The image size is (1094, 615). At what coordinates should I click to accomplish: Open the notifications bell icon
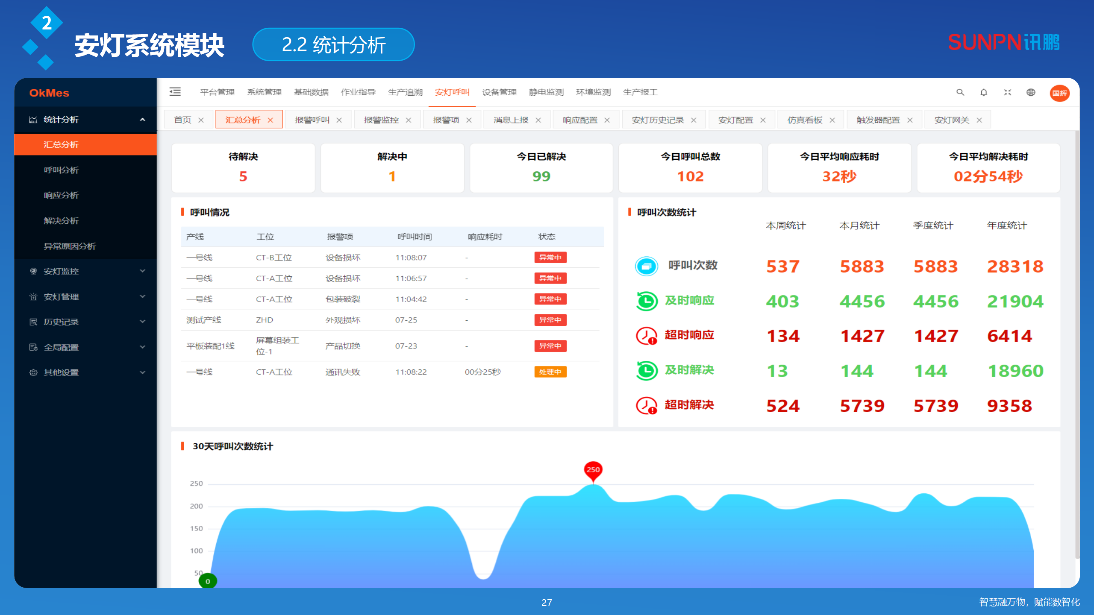tap(984, 92)
